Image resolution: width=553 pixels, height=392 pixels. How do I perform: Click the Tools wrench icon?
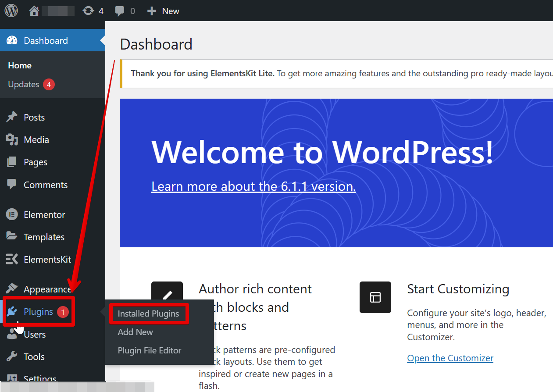click(12, 356)
